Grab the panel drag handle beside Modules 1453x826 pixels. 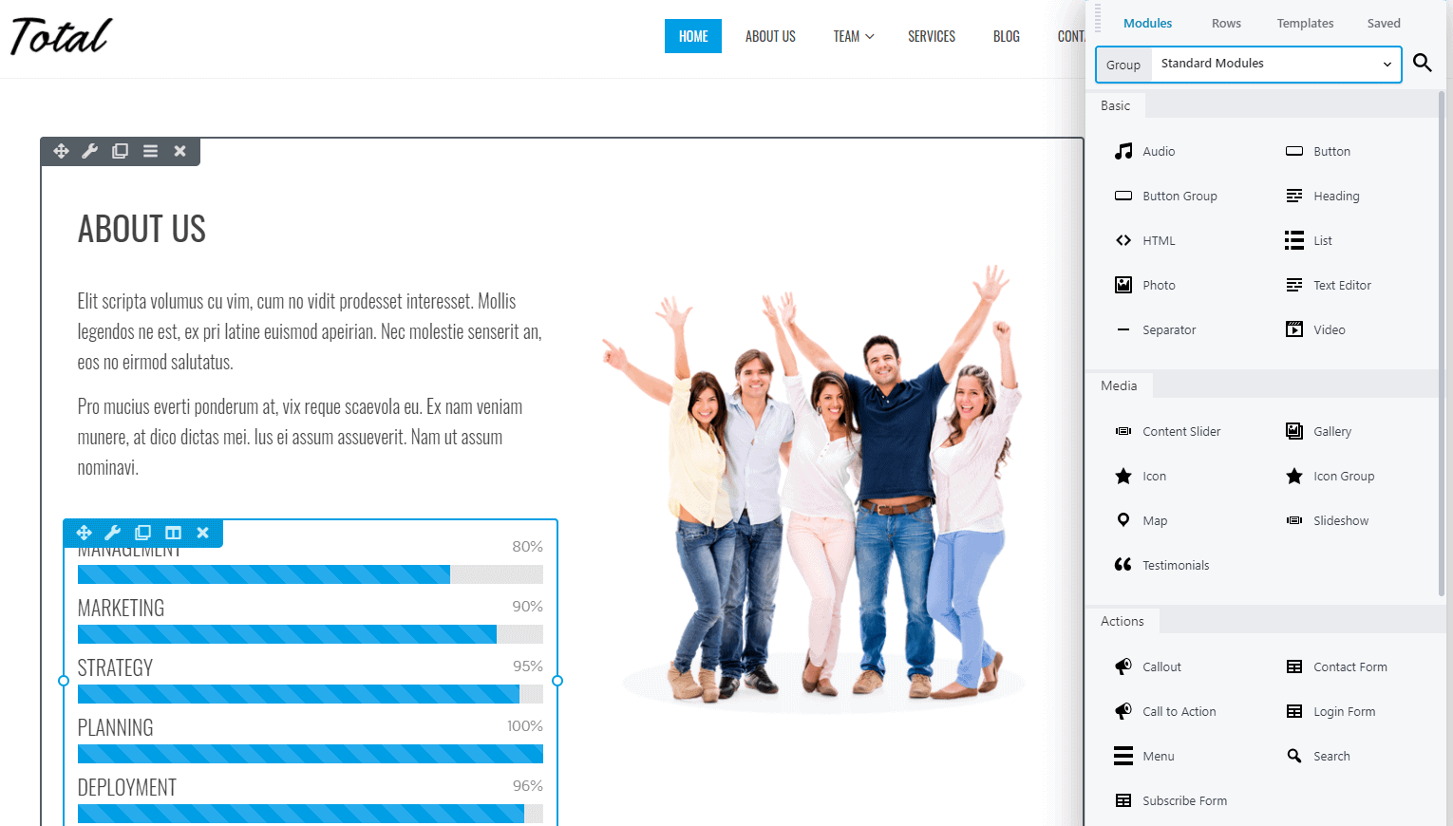pos(1098,19)
